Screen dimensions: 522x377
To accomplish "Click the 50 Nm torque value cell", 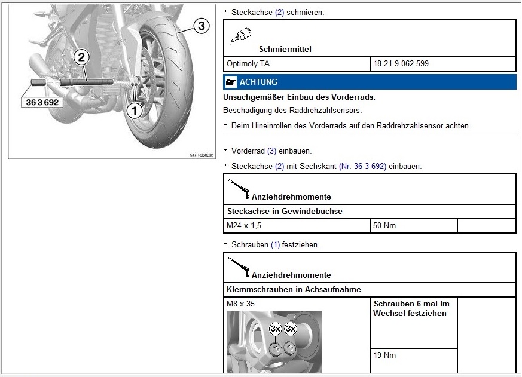I will [413, 226].
